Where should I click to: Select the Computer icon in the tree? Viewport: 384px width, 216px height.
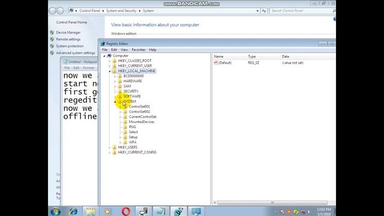(x=109, y=56)
